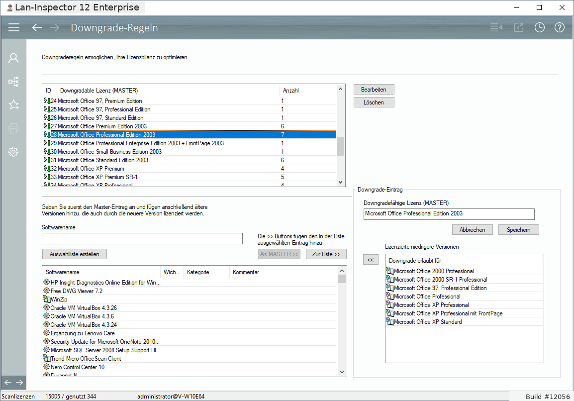
Task: Click Auswahlliste erstellen button
Action: 74,254
